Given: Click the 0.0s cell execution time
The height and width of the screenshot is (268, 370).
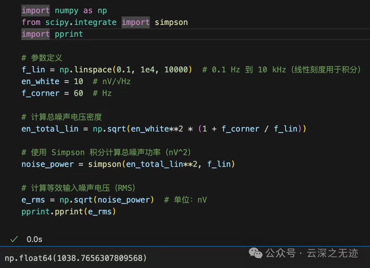Looking at the screenshot, I should 34,239.
